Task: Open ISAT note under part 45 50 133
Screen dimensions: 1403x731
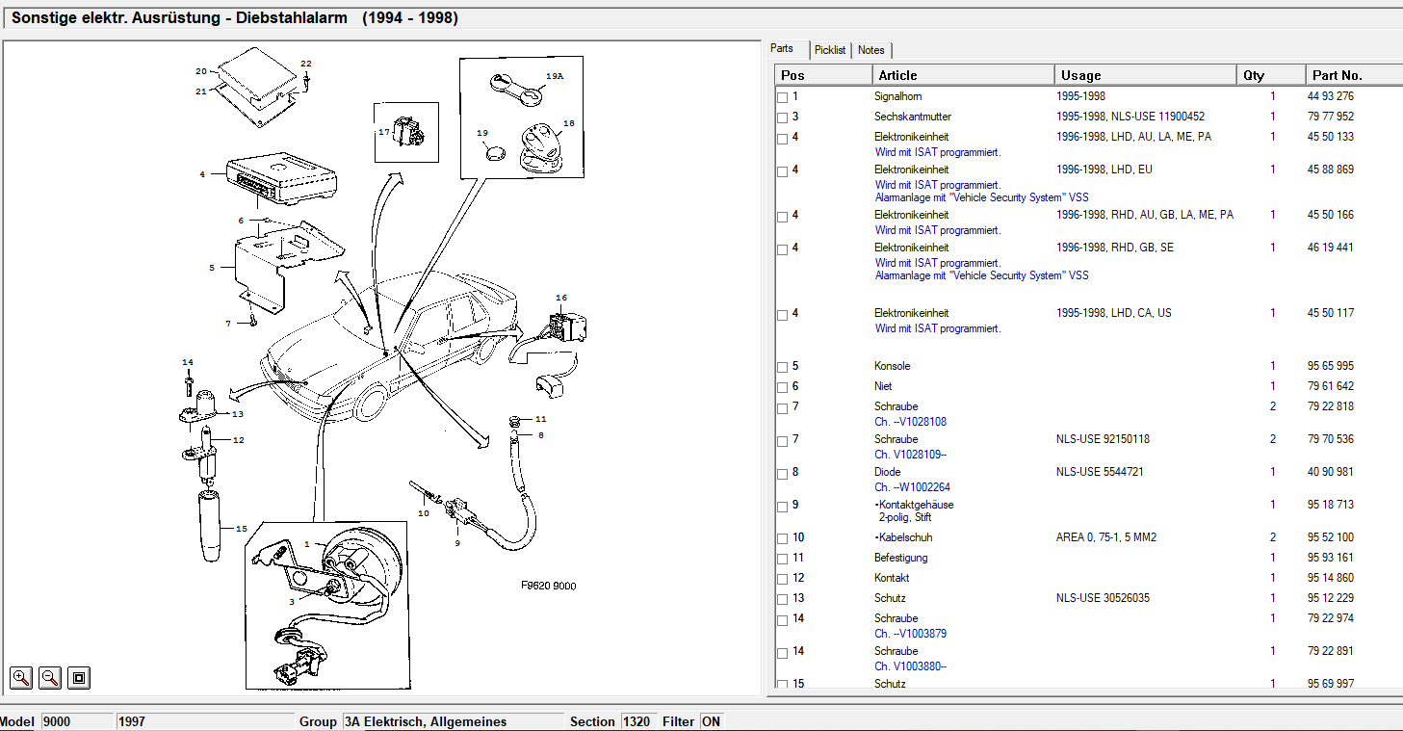Action: [938, 152]
